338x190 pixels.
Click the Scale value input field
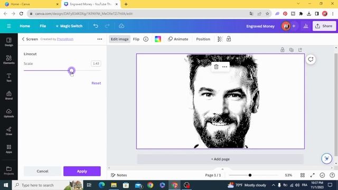(96, 63)
